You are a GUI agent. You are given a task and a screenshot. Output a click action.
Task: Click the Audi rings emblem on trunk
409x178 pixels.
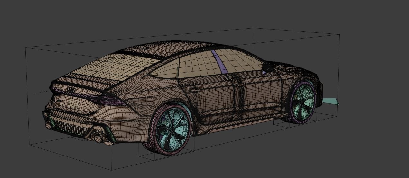(71, 90)
